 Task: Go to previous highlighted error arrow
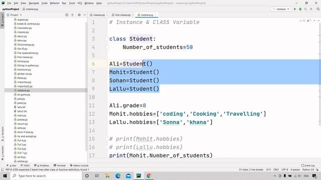[314, 20]
